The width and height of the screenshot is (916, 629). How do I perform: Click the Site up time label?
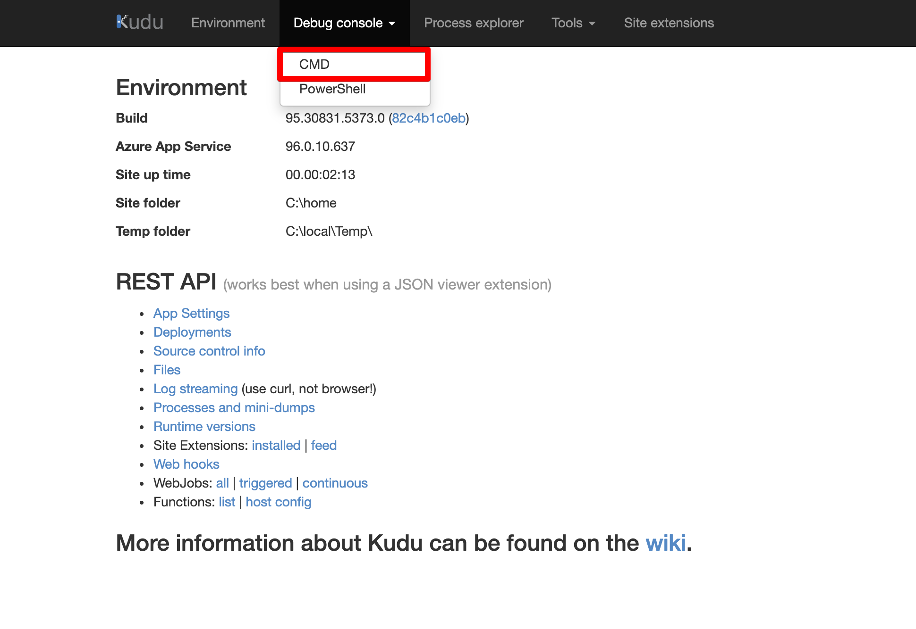point(153,174)
